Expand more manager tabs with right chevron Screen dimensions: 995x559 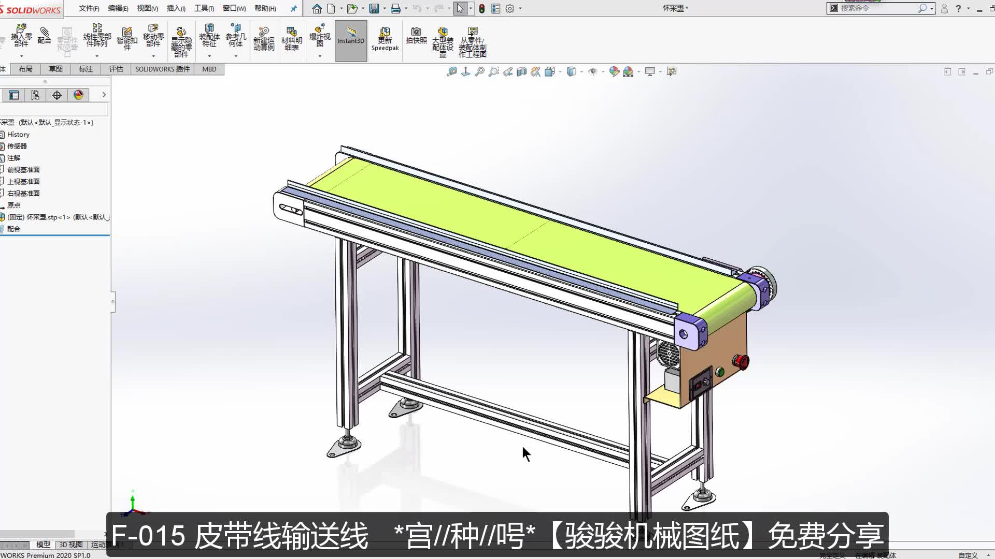(x=104, y=95)
